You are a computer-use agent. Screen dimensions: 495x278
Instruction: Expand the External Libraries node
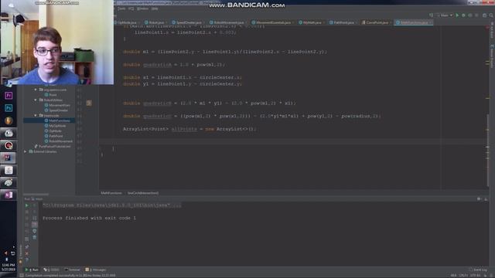[x=26, y=151]
